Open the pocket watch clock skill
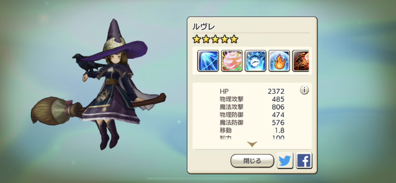Viewport: 396px width, 183px height. pyautogui.click(x=256, y=61)
